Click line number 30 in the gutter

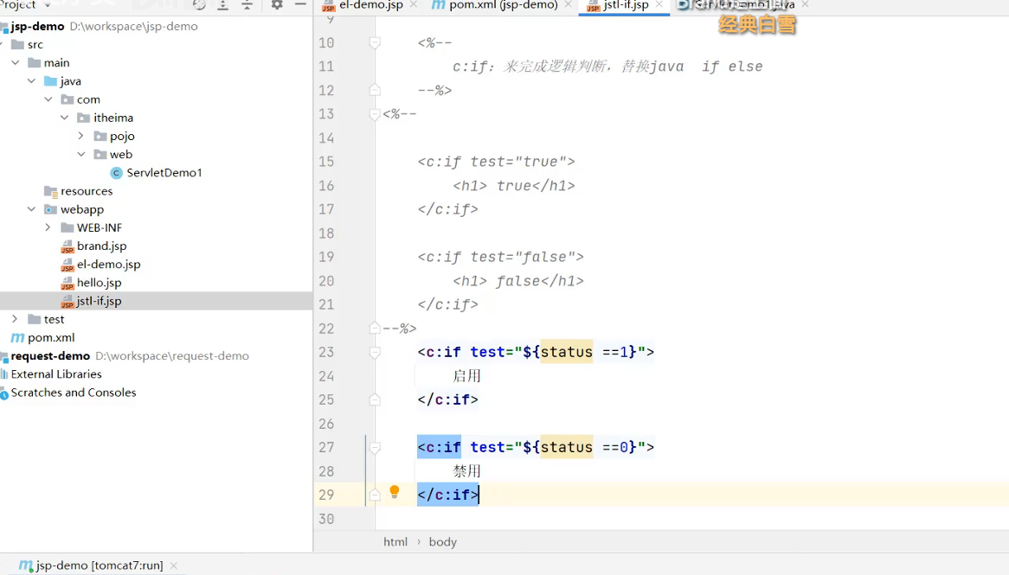click(326, 519)
